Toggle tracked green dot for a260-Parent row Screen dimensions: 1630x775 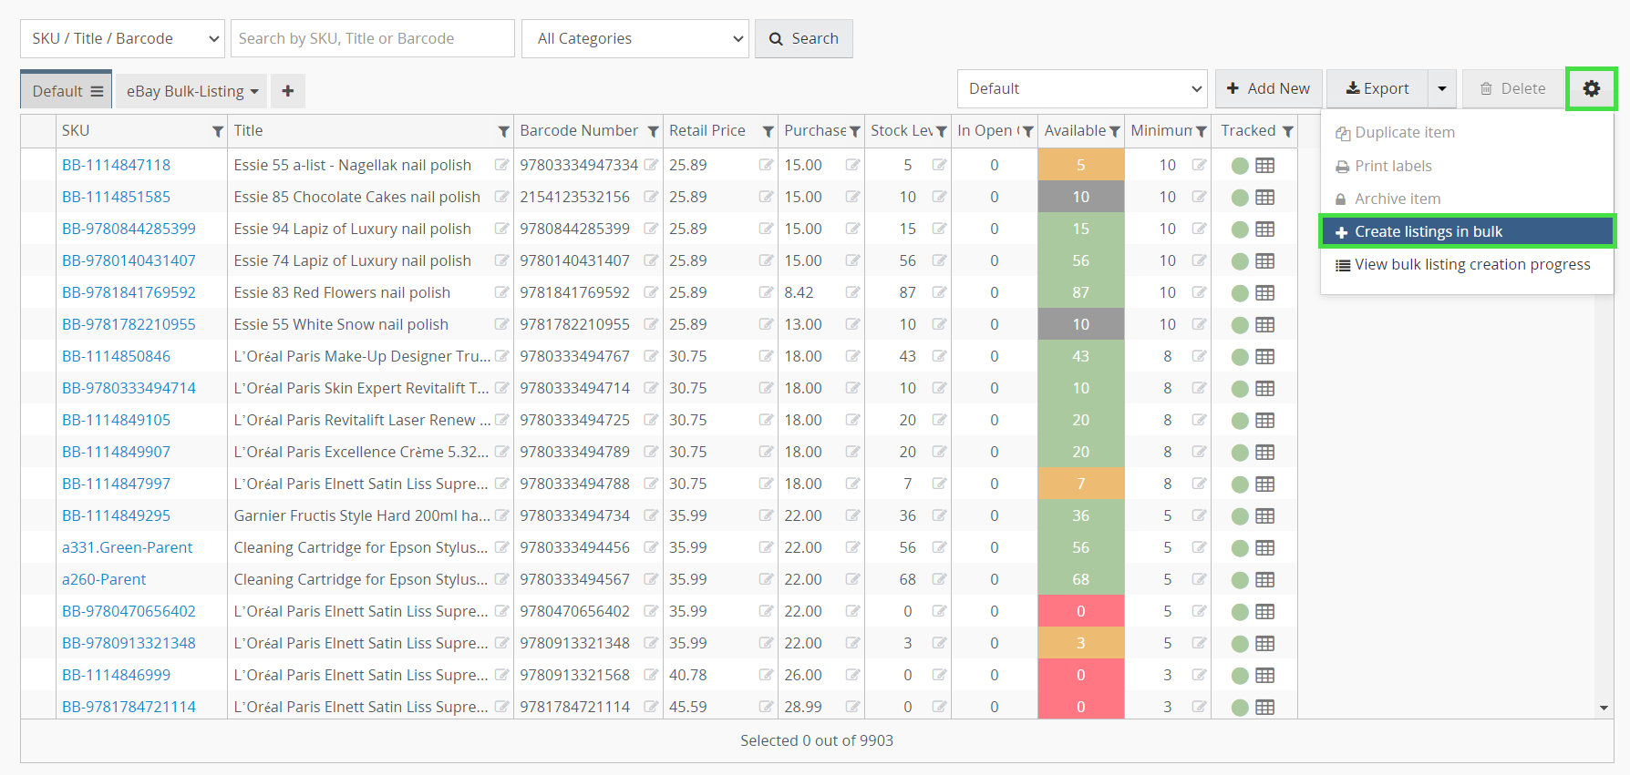tap(1240, 579)
